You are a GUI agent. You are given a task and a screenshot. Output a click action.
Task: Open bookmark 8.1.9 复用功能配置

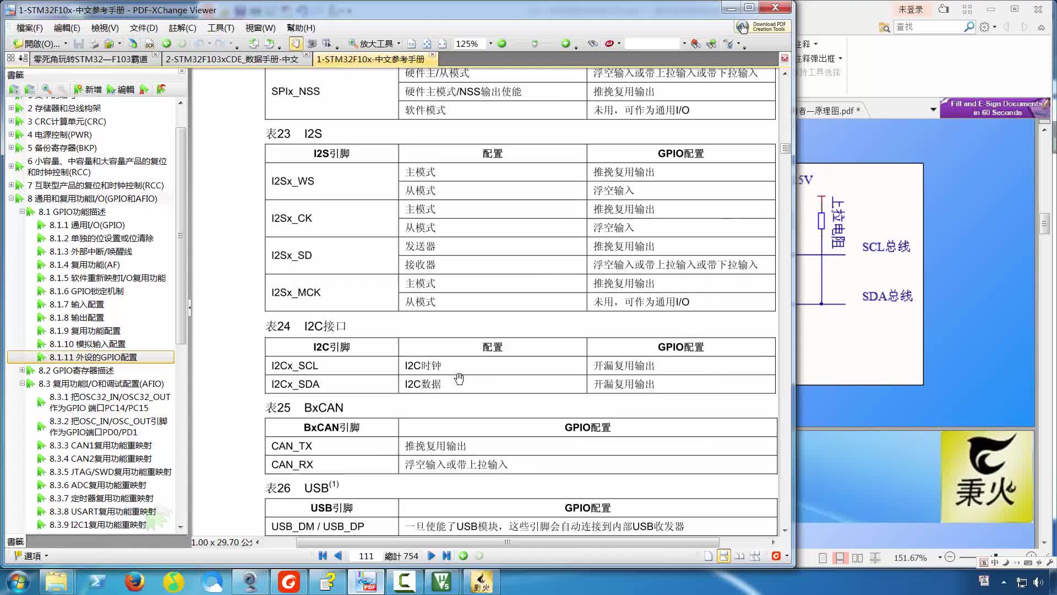tap(85, 331)
